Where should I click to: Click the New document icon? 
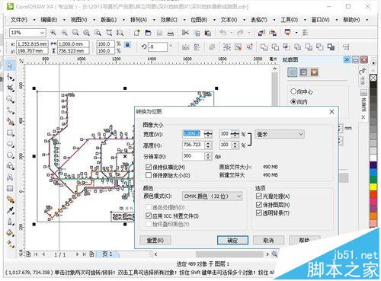[x=137, y=33]
